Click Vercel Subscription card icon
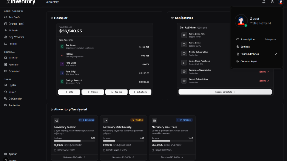This screenshot has height=161, width=287. (x=184, y=81)
